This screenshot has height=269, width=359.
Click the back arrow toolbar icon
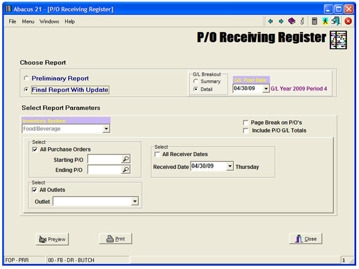(271, 22)
